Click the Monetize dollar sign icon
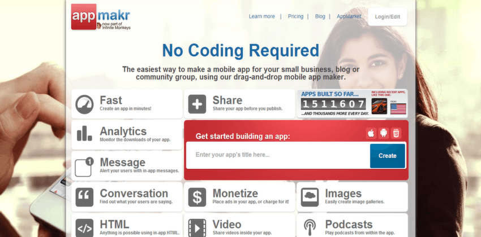The width and height of the screenshot is (481, 237). [197, 197]
